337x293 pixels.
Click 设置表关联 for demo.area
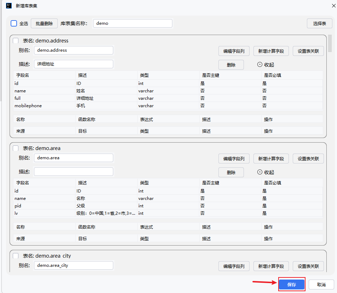(x=308, y=159)
